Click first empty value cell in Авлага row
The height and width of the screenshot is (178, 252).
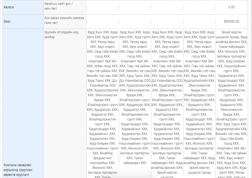click(102, 7)
